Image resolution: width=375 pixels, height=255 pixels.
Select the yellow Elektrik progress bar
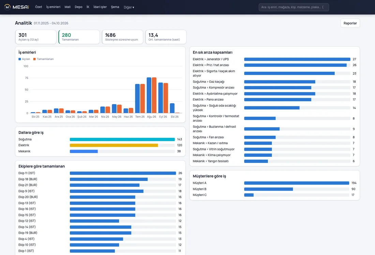coord(114,145)
